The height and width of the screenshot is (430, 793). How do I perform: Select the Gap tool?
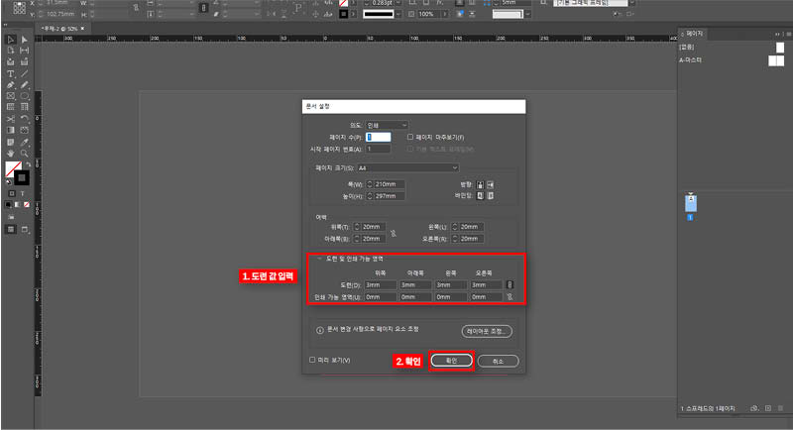pos(24,51)
